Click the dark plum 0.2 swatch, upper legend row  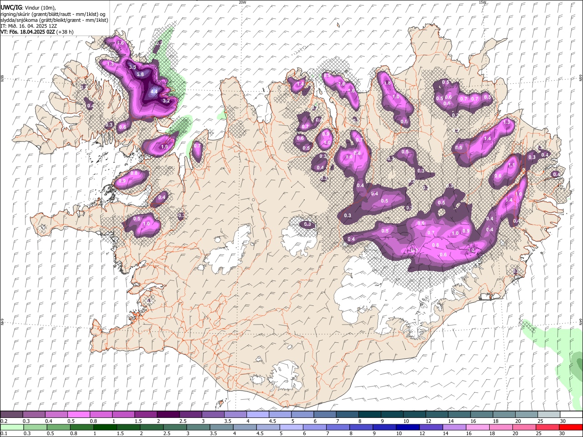point(11,415)
